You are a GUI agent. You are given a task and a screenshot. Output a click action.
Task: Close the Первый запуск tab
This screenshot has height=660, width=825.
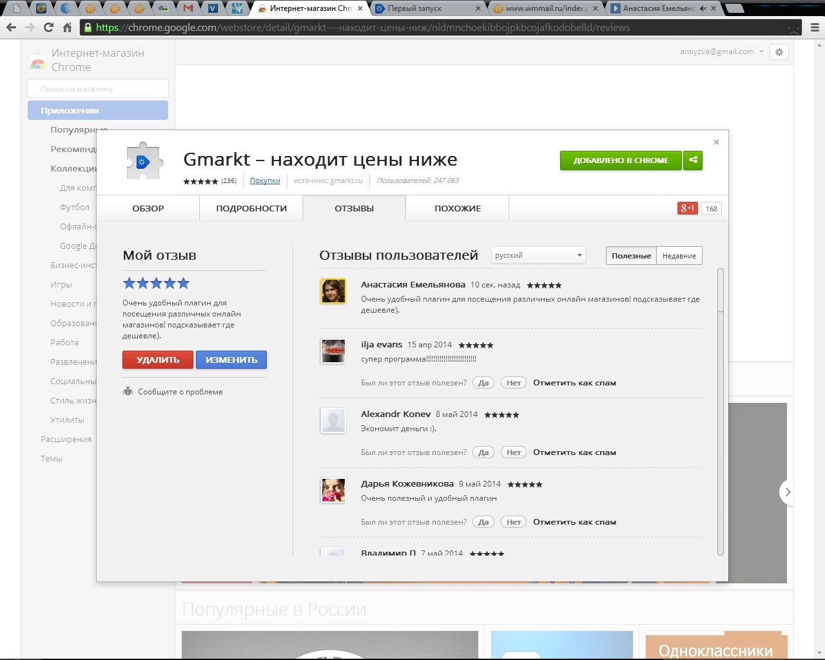pyautogui.click(x=478, y=8)
